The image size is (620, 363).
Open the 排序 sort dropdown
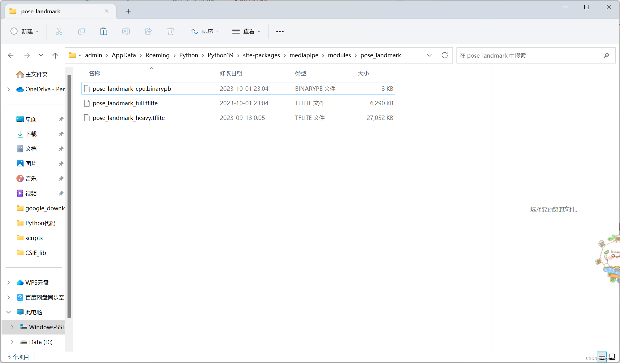[205, 31]
